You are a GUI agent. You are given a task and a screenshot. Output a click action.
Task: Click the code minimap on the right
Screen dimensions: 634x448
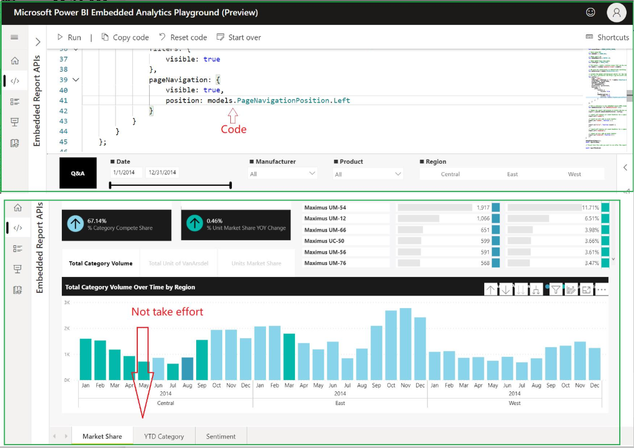coord(605,99)
